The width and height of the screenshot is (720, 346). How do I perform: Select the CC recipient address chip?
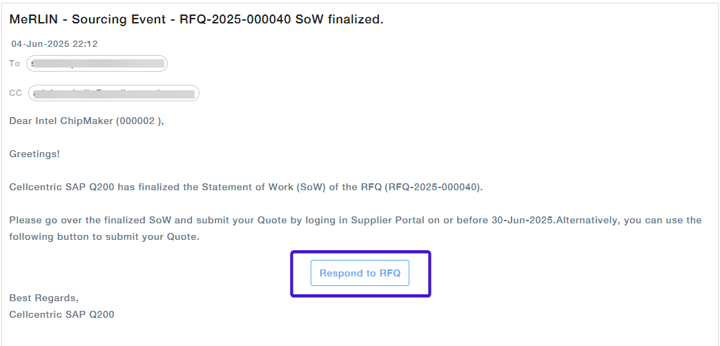coord(113,93)
